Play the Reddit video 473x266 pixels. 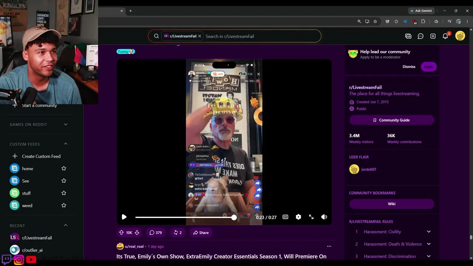124,217
